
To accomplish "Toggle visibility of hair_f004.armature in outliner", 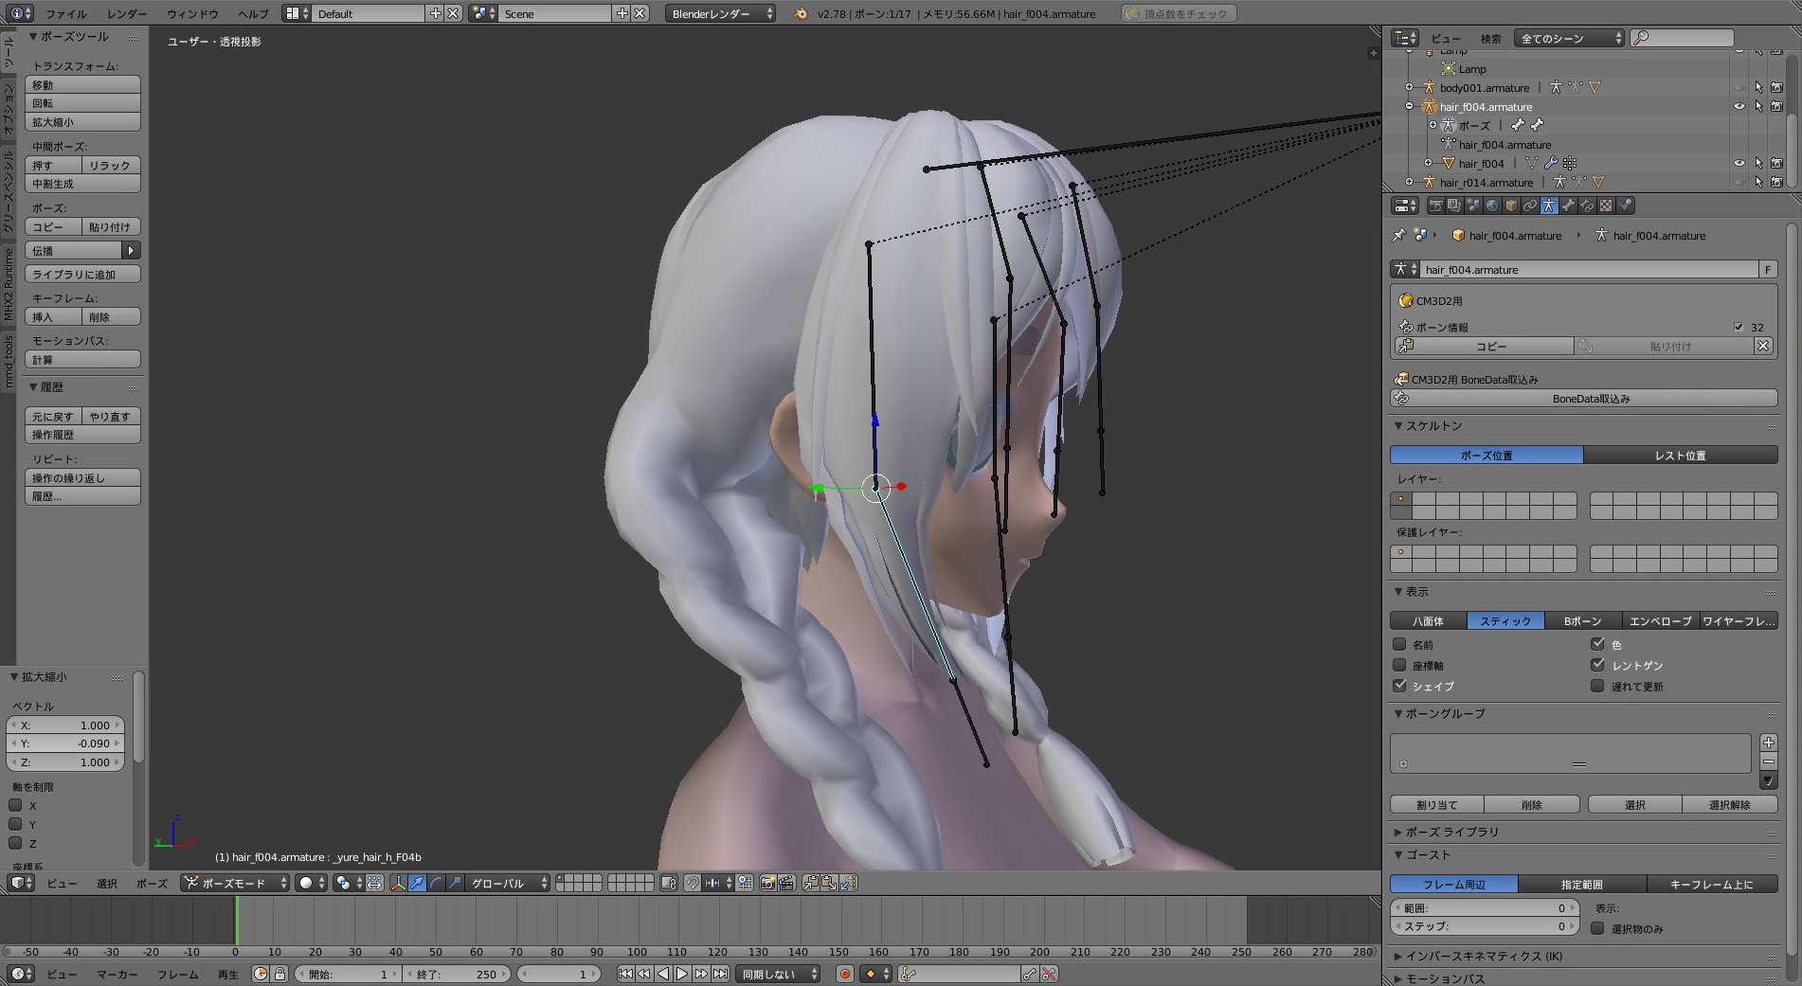I will [x=1739, y=106].
